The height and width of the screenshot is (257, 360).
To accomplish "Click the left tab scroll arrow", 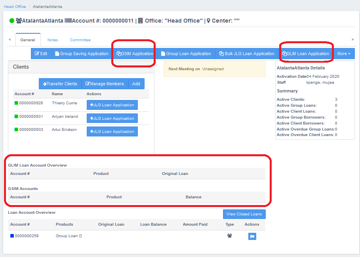I will (x=10, y=40).
